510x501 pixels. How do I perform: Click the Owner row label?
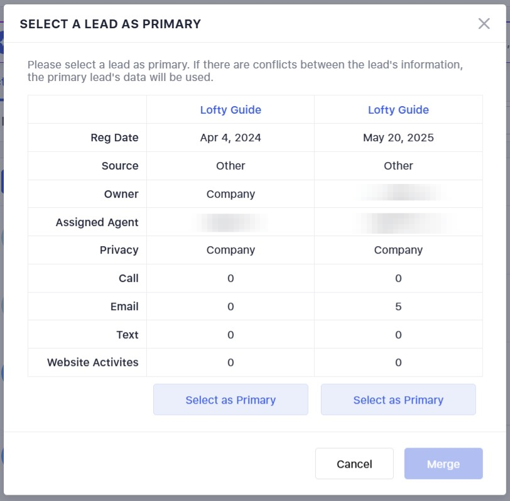[121, 195]
